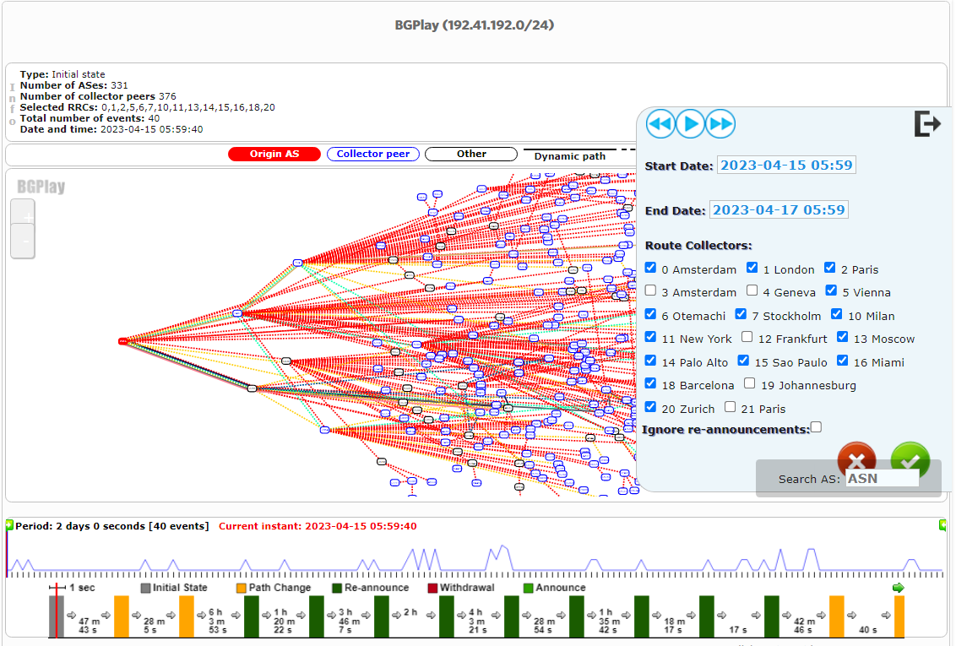Zoom out the graph with minus button

[x=23, y=242]
